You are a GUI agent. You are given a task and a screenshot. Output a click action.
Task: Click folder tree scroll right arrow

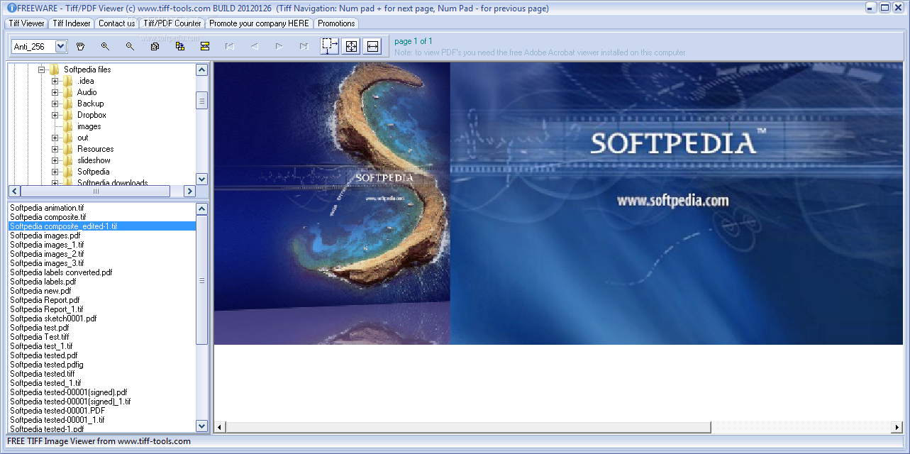click(x=189, y=192)
